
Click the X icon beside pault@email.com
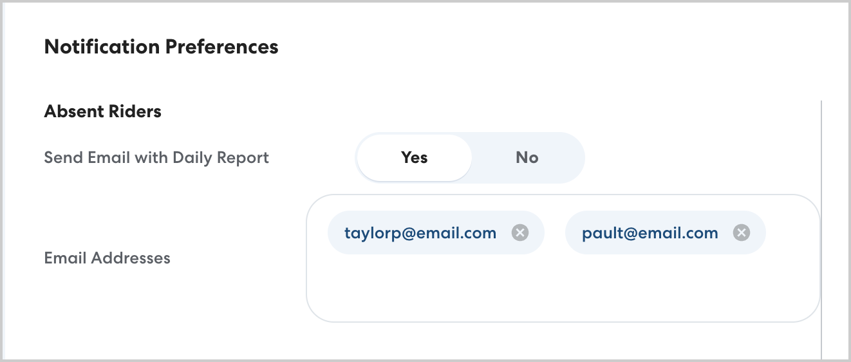pos(742,233)
